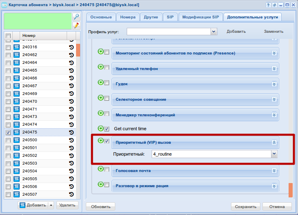
Task: Select the number 240507 row
Action: (40, 195)
